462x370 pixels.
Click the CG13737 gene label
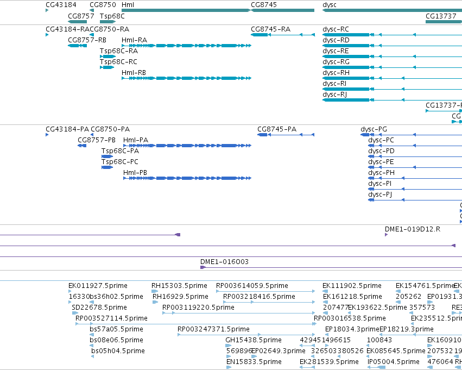click(x=441, y=16)
